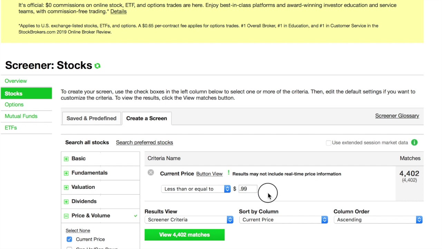
Task: Expand the Fundamentals criteria group
Action: [66, 173]
